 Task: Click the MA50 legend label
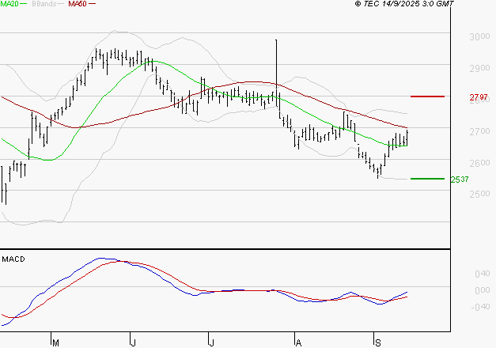tap(78, 4)
